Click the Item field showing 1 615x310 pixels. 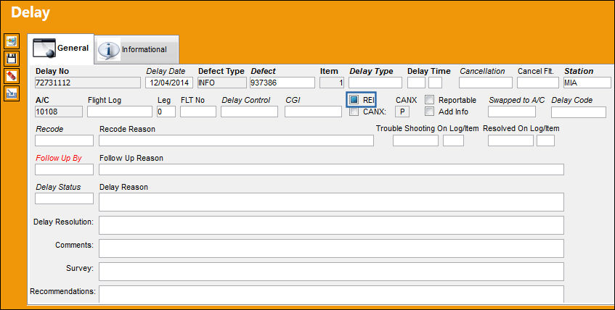(332, 83)
